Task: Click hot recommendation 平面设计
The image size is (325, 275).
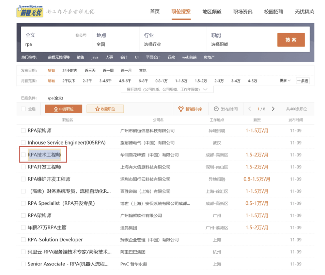Action: (153, 57)
